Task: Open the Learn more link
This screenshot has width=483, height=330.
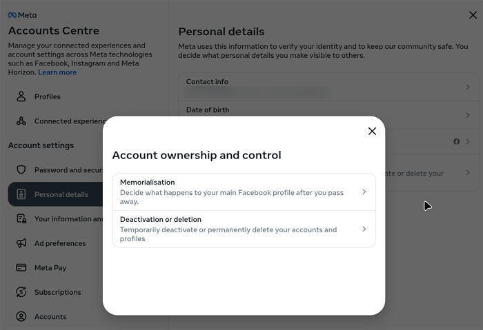Action: (57, 72)
